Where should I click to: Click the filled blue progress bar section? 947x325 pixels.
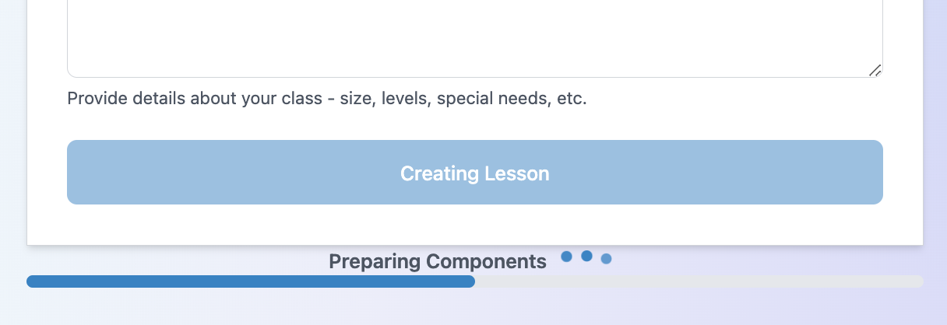[x=249, y=281]
